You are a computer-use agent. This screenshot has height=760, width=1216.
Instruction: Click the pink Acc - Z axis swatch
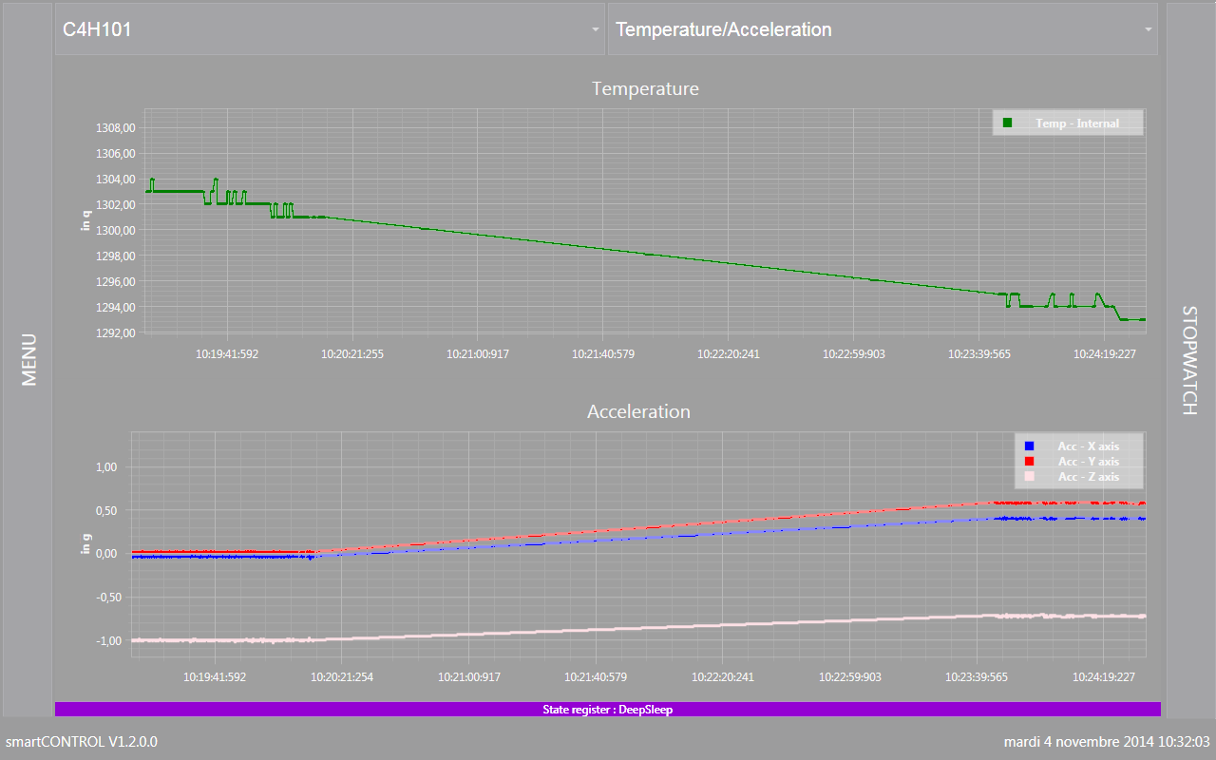(x=1029, y=476)
